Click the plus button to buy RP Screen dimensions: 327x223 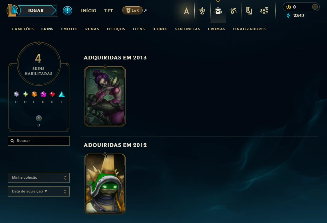(x=315, y=7)
